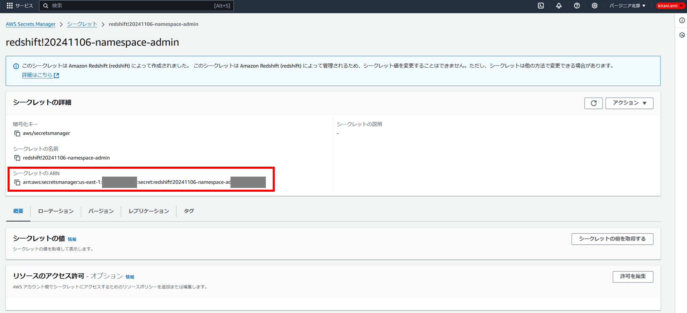Expand the バージニア北部 region dropdown
The width and height of the screenshot is (687, 313).
pyautogui.click(x=628, y=5)
